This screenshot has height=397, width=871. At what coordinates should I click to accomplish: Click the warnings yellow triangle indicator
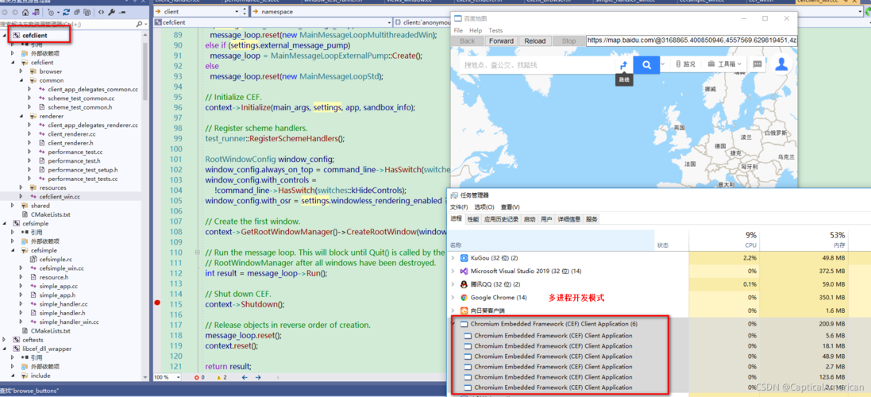pyautogui.click(x=218, y=378)
